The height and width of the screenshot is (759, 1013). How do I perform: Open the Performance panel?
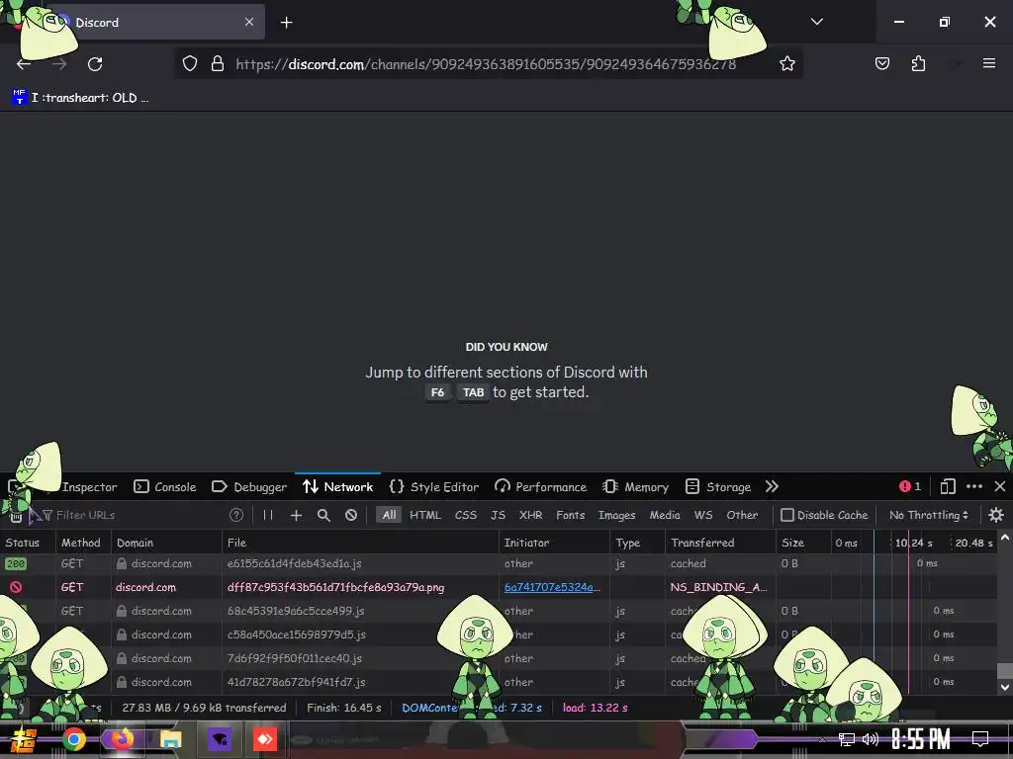pos(541,486)
